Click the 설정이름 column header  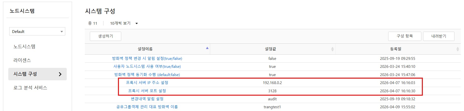[147, 49]
